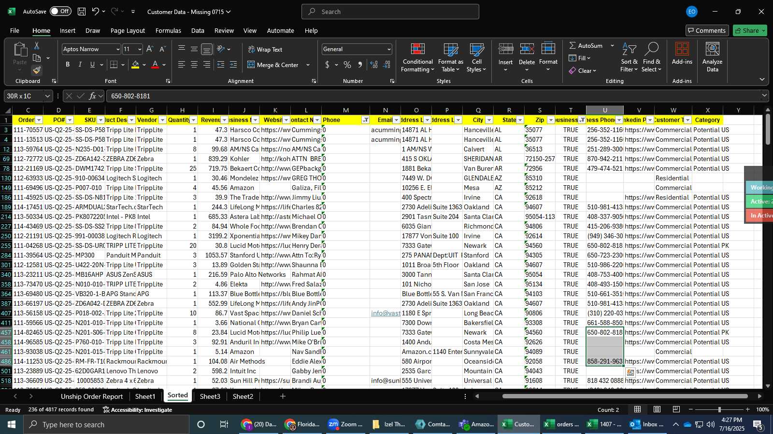Toggle Align Left horizontal alignment
Viewport: 773px width, 434px height.
(182, 65)
